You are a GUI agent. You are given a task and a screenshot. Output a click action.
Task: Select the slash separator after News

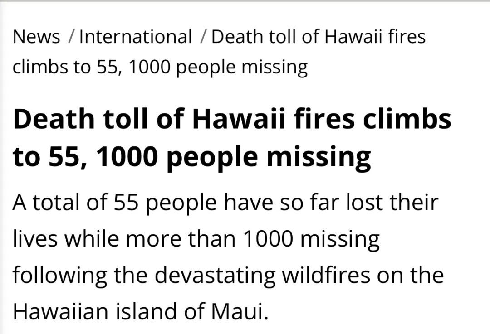71,37
